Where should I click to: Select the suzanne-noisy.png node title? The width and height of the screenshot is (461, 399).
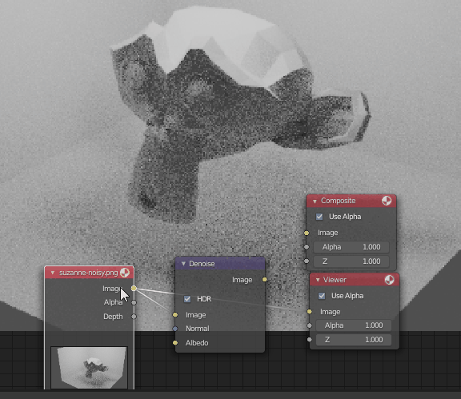pyautogui.click(x=89, y=273)
